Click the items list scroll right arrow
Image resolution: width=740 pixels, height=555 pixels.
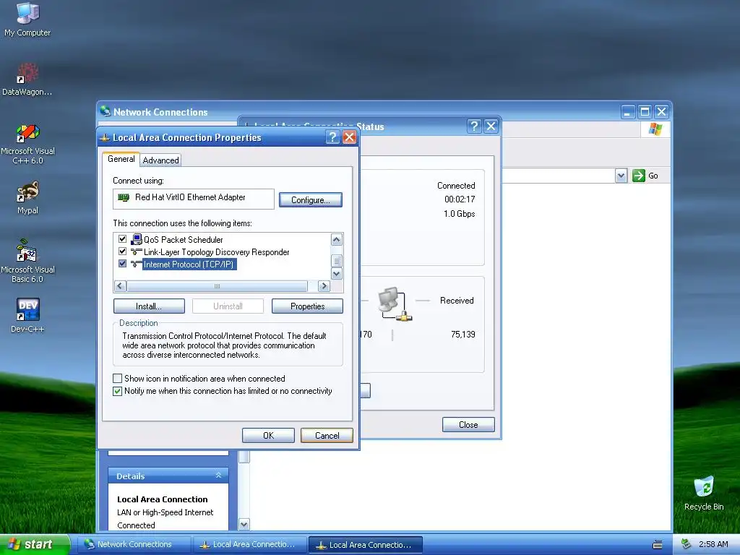tap(324, 286)
